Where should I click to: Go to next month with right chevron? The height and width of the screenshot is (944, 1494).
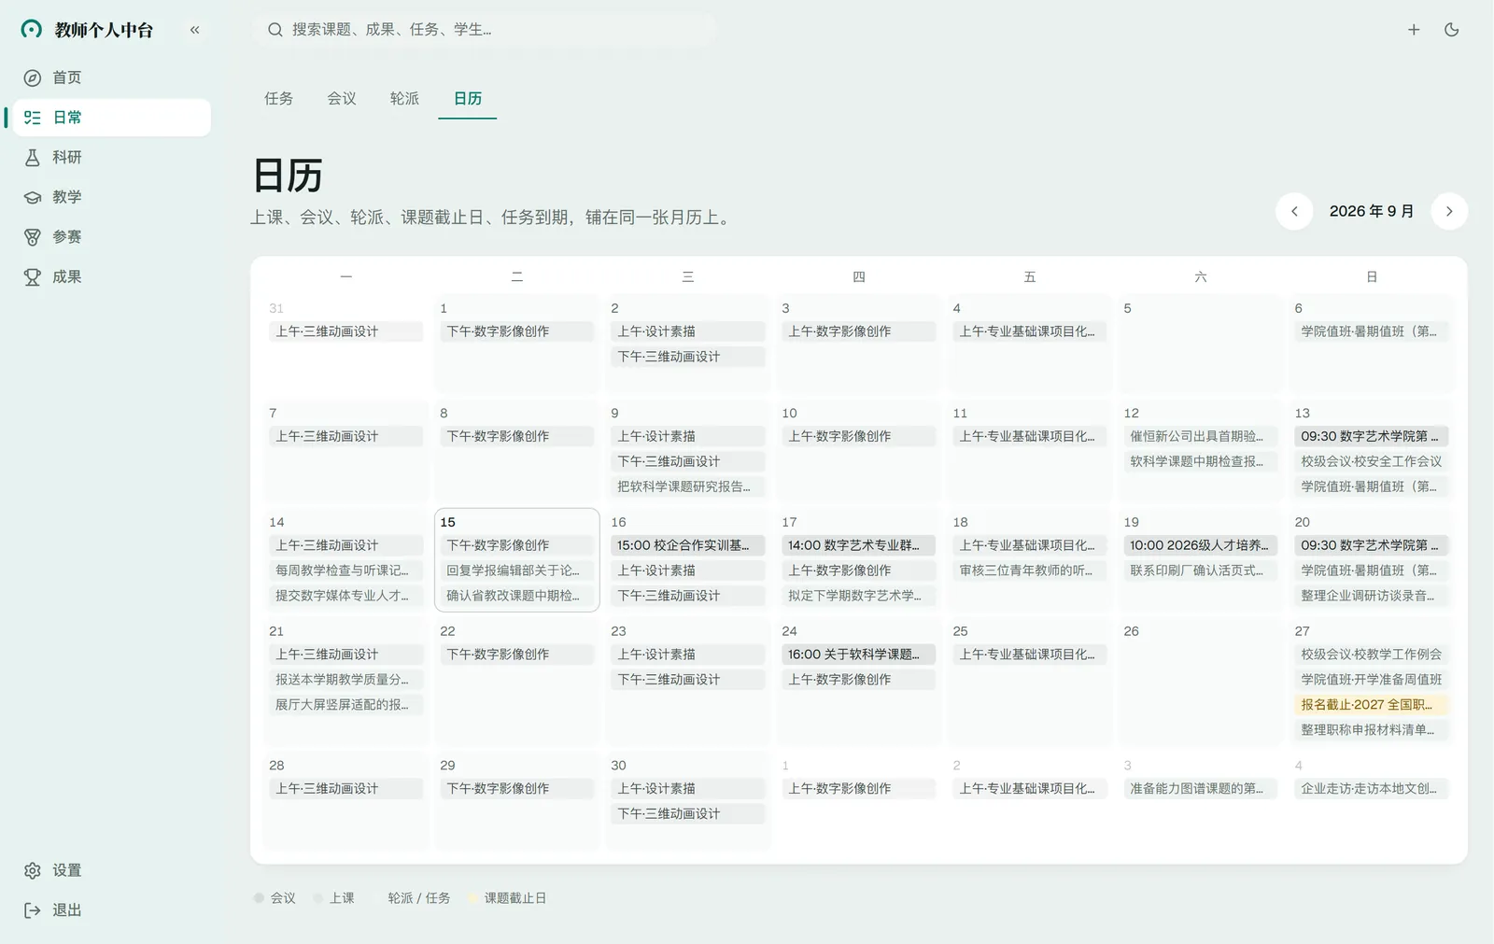point(1449,211)
